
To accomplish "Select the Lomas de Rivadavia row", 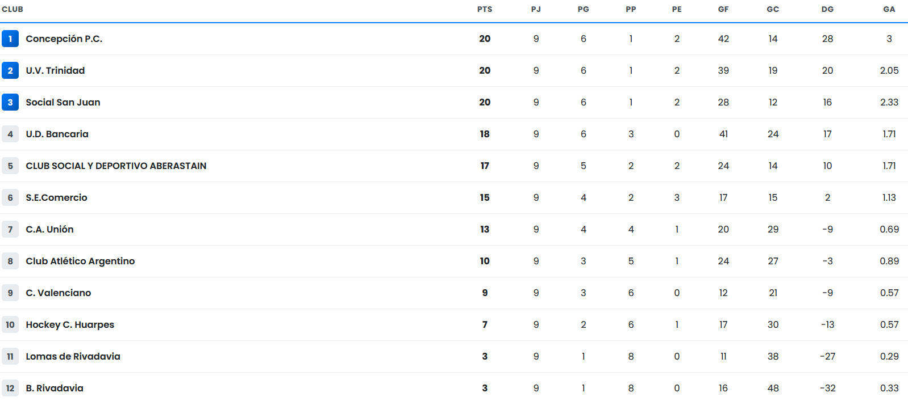I will (454, 356).
